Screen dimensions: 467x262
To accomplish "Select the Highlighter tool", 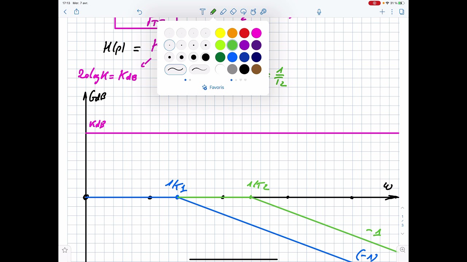I will [x=223, y=12].
